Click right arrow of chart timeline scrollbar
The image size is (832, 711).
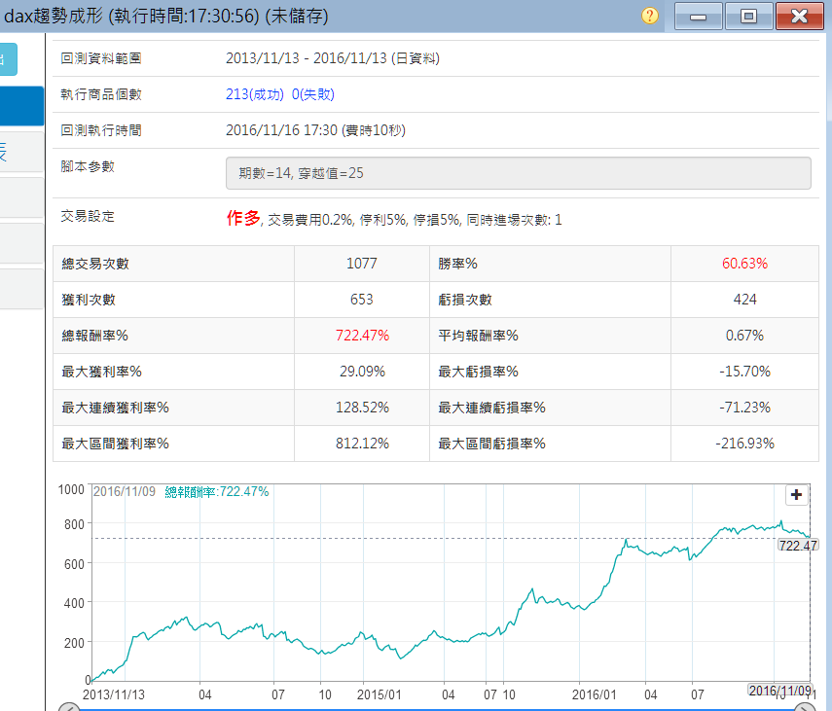click(806, 707)
